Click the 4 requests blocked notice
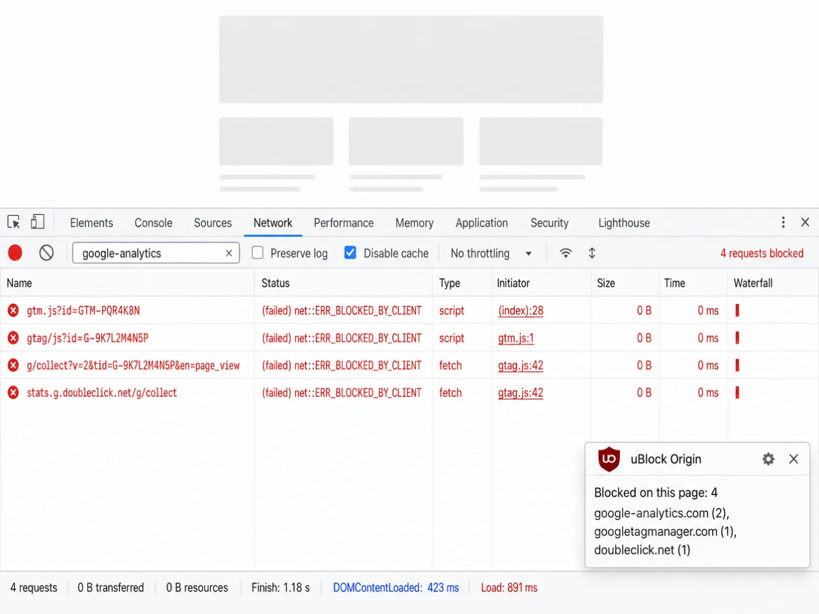The height and width of the screenshot is (614, 819). coord(762,253)
